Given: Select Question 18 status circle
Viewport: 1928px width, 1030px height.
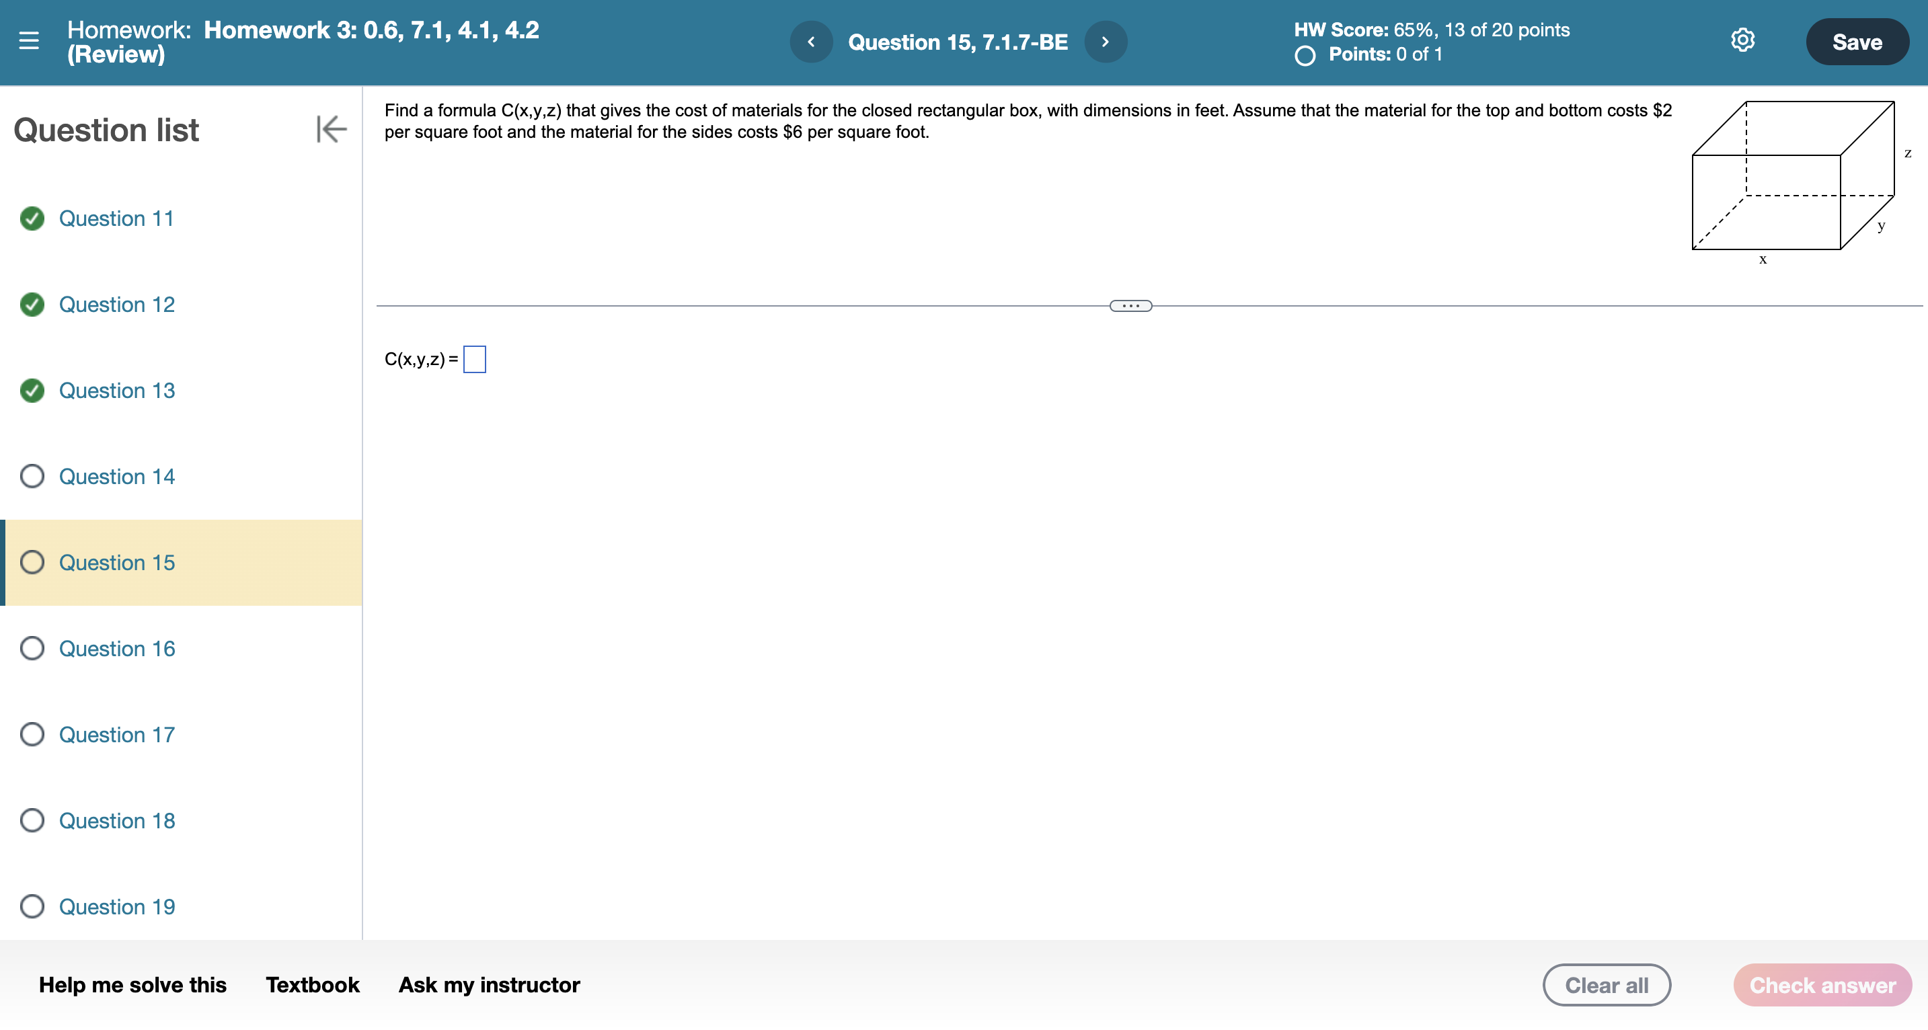Looking at the screenshot, I should (x=32, y=820).
